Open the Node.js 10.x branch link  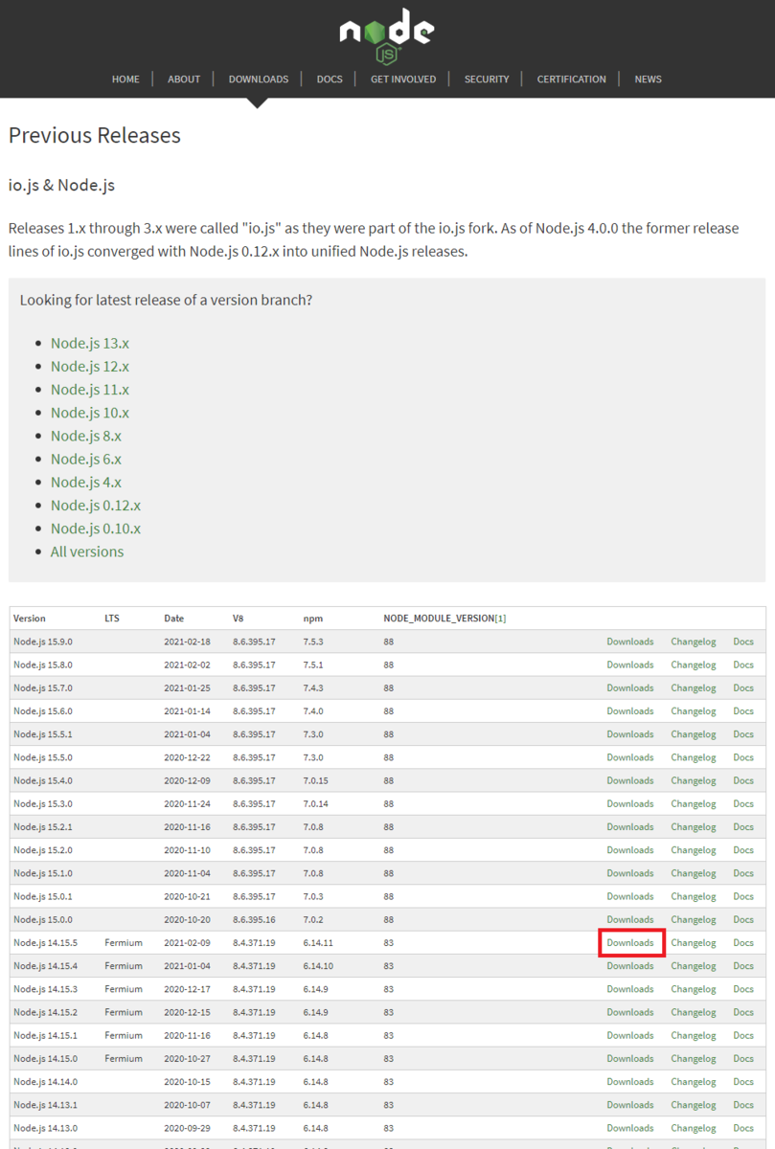pos(90,413)
